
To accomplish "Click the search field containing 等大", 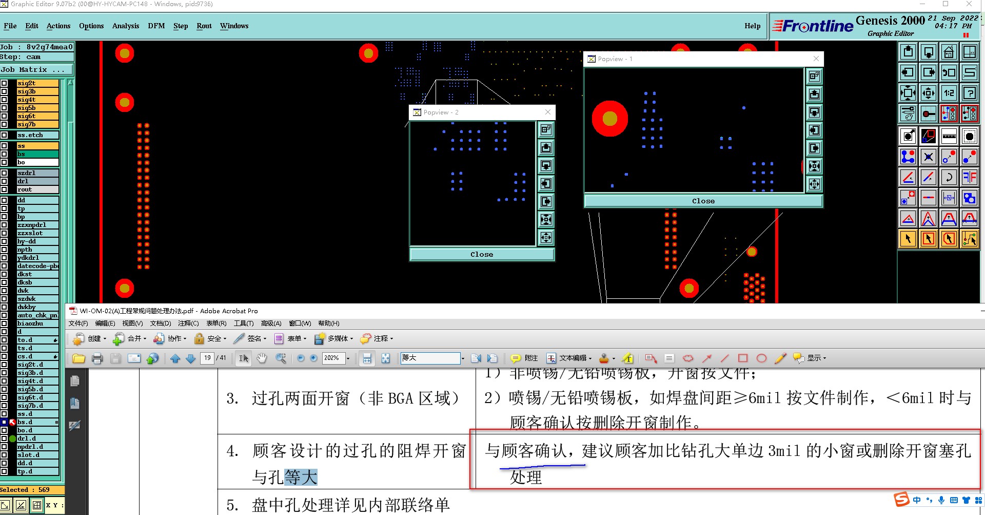I will pyautogui.click(x=430, y=358).
